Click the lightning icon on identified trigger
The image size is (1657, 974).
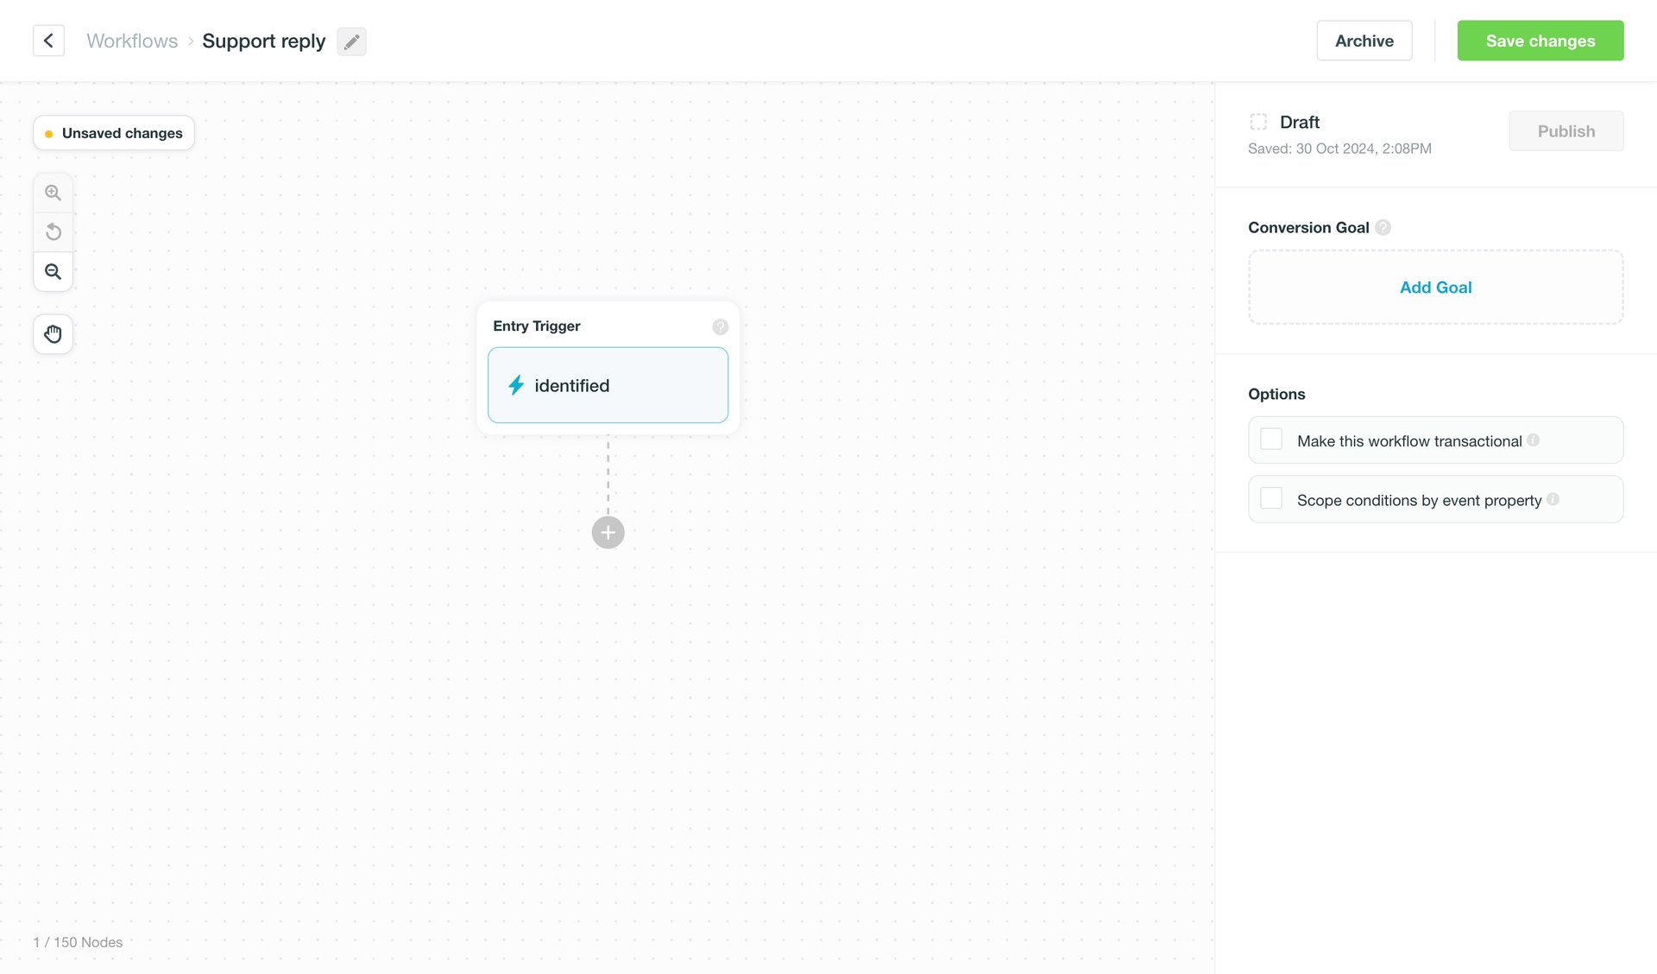tap(516, 385)
